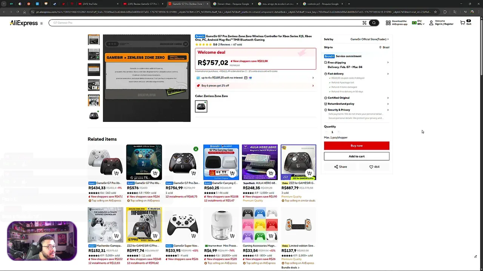Open the Bundle deals link
The image size is (483, 271).
(x=290, y=268)
